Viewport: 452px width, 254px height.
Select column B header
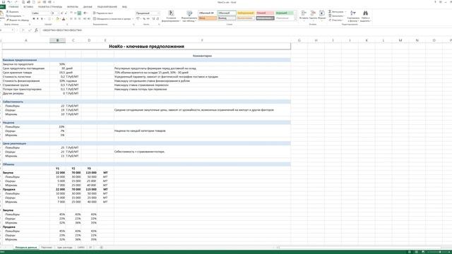point(57,40)
